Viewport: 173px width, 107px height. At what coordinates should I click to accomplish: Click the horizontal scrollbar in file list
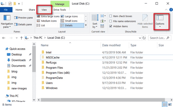coord(103,100)
